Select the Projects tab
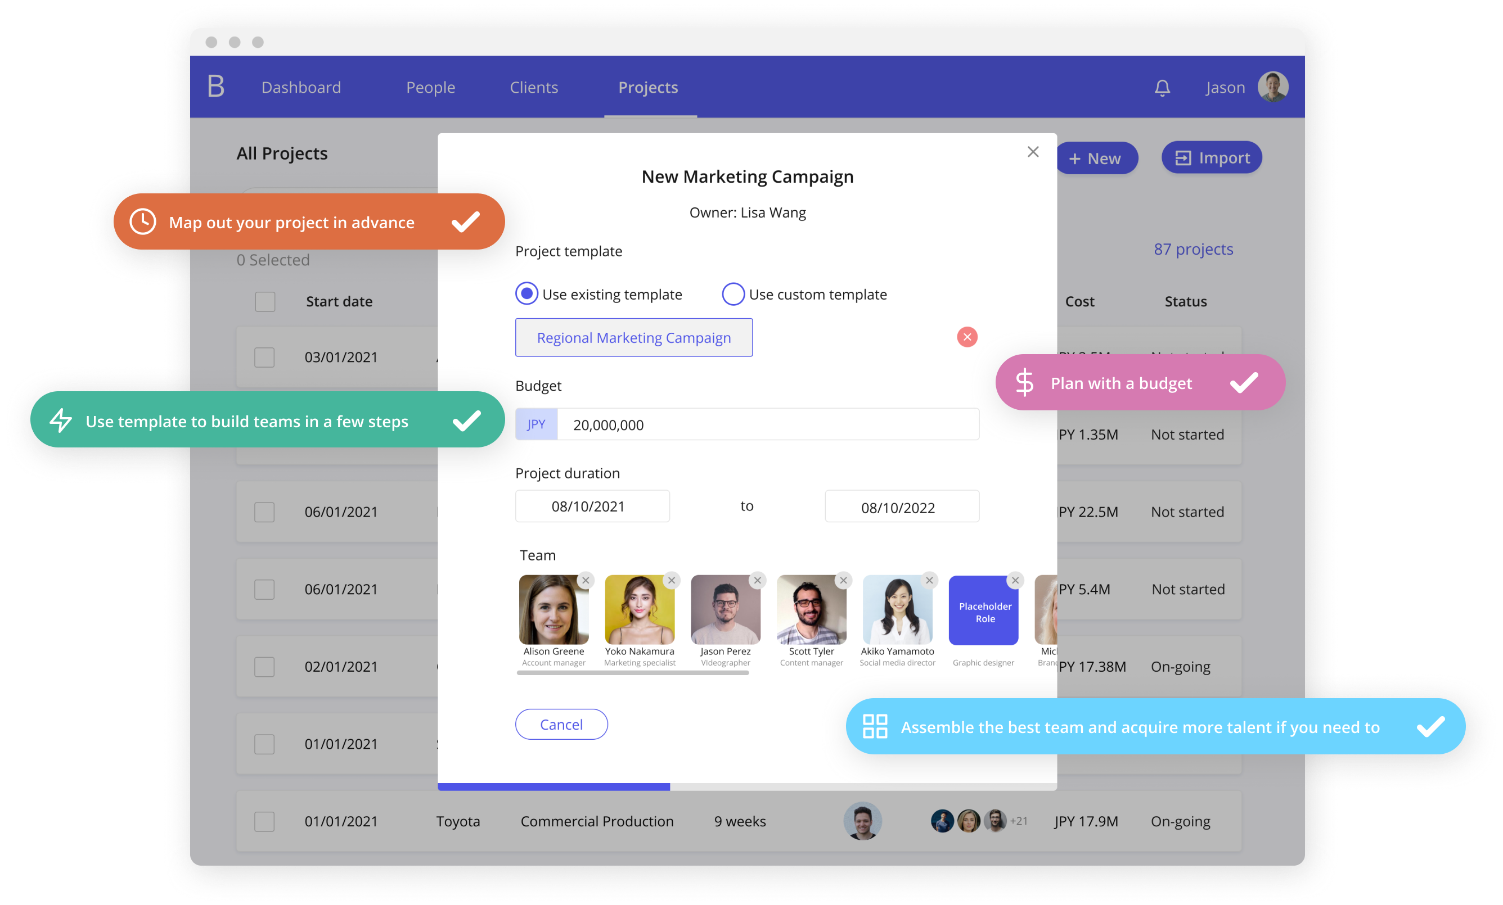 649,87
